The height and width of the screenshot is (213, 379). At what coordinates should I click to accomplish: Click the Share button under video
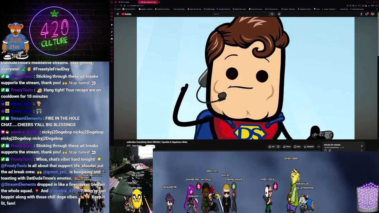pyautogui.click(x=287, y=147)
